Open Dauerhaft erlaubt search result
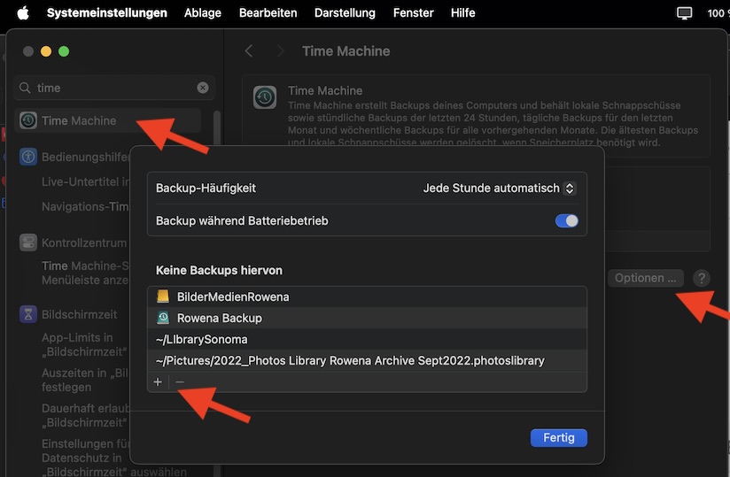This screenshot has width=730, height=477. pyautogui.click(x=86, y=415)
